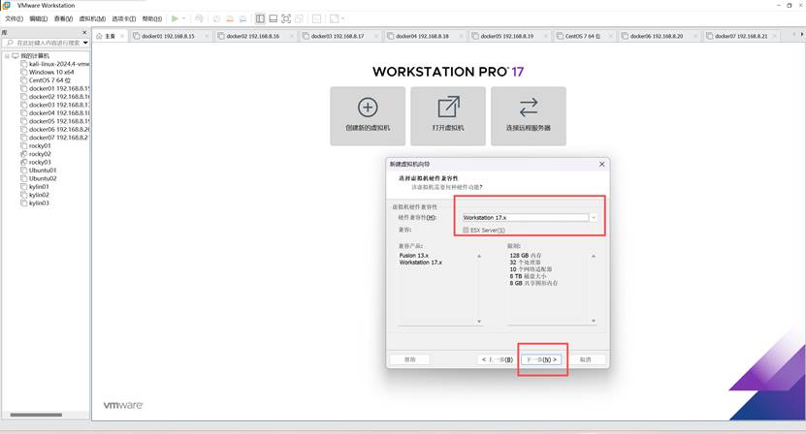Open the 帮助(H) menu
Viewport: 806px width, 434px height.
[152, 18]
